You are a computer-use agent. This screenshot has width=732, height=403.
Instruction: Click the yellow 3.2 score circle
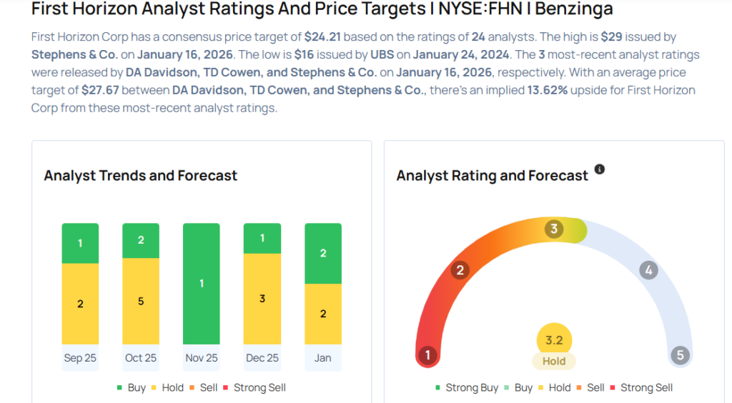tap(554, 340)
